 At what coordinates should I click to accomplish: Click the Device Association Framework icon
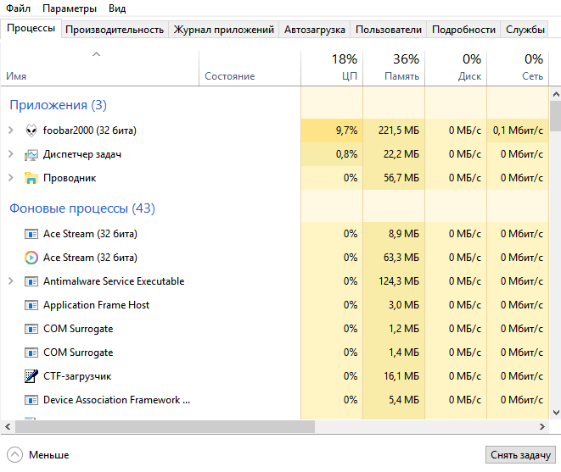[x=31, y=400]
